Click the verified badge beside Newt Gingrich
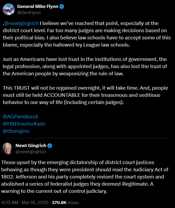The height and width of the screenshot is (208, 175). click(50, 146)
